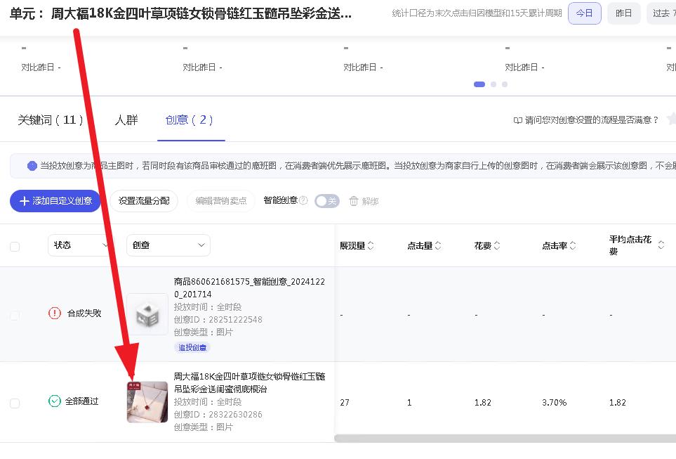The image size is (676, 459).
Task: Click the 今日 date filter button
Action: point(584,13)
